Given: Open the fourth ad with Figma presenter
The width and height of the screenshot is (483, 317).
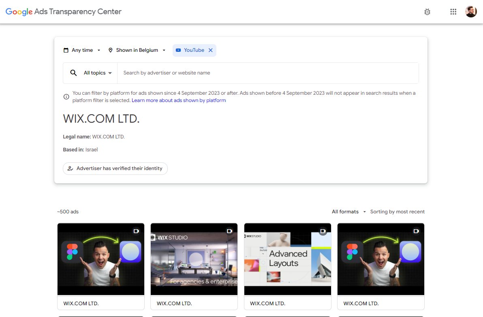Looking at the screenshot, I should (x=381, y=259).
